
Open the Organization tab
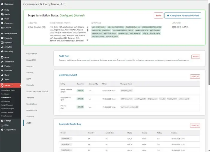tap(32, 53)
